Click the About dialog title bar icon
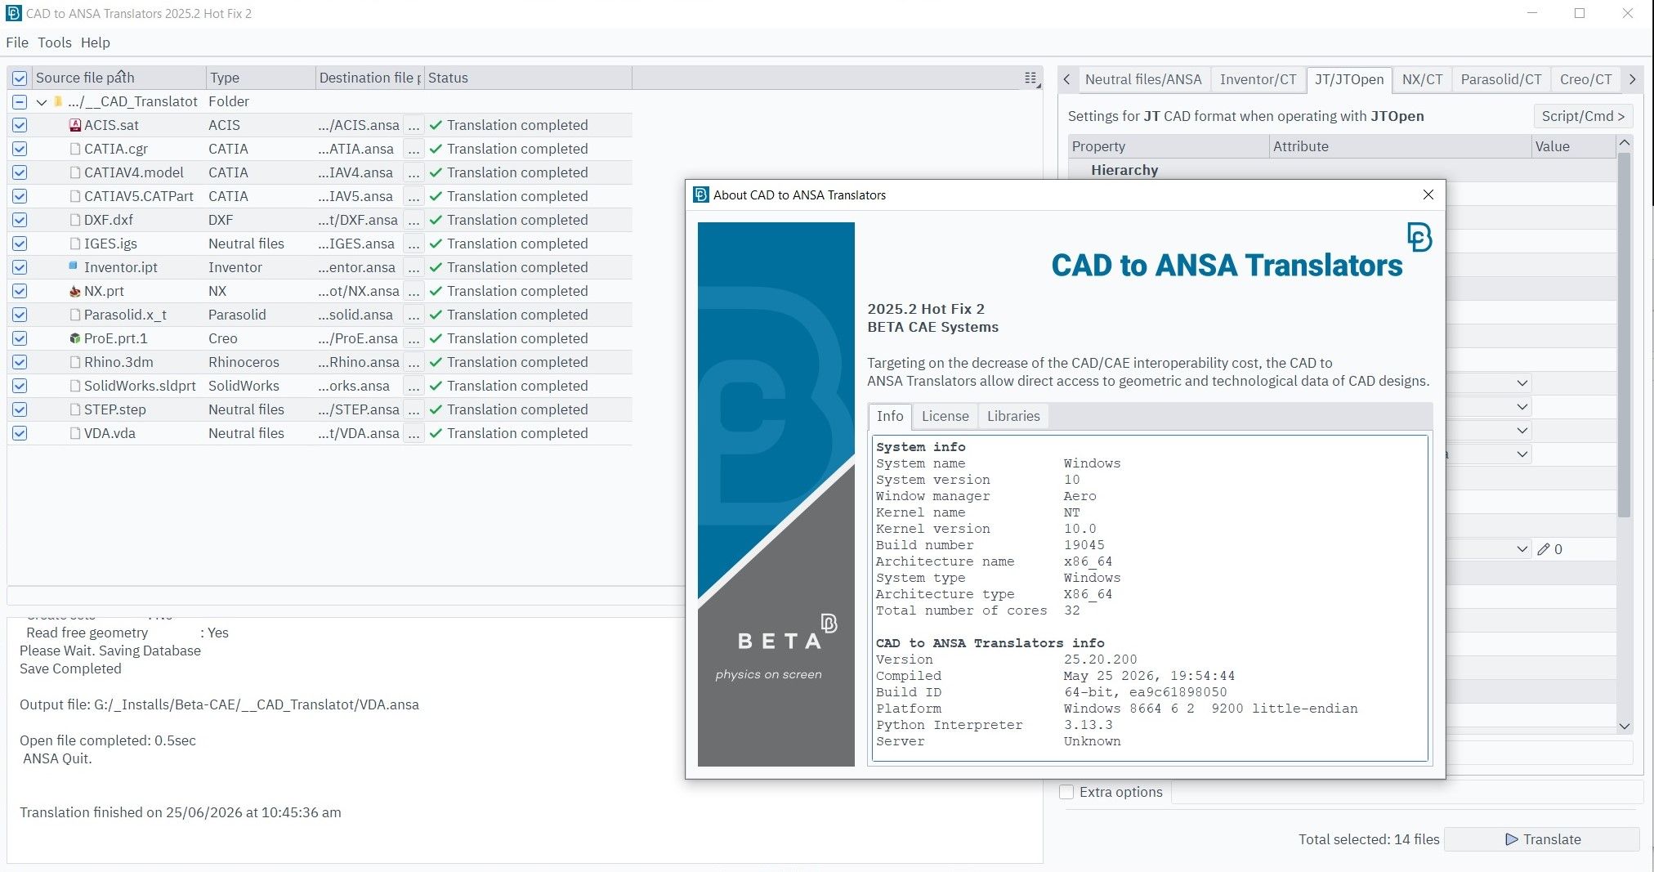Screen dimensions: 1654x872 coord(700,195)
